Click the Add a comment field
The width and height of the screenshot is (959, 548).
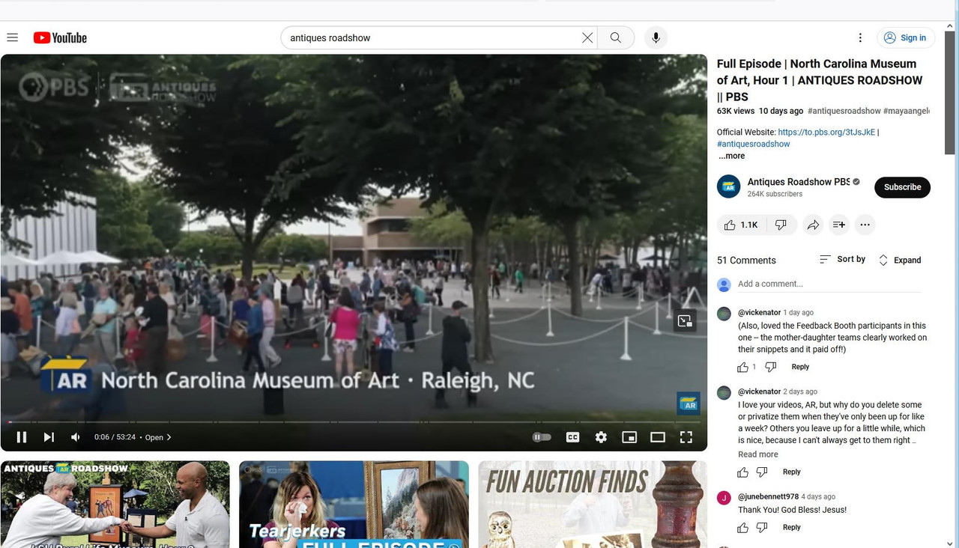coord(829,284)
